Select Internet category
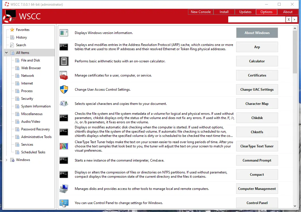Viewport: 301px width, 212px height. coord(27,83)
